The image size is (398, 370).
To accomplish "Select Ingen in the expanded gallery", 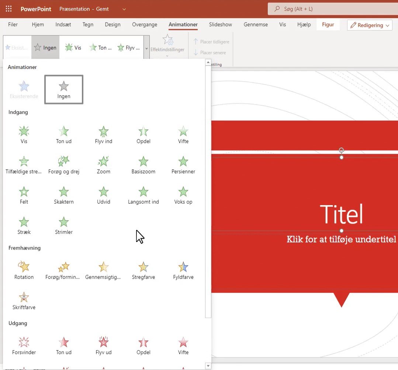I will [64, 90].
